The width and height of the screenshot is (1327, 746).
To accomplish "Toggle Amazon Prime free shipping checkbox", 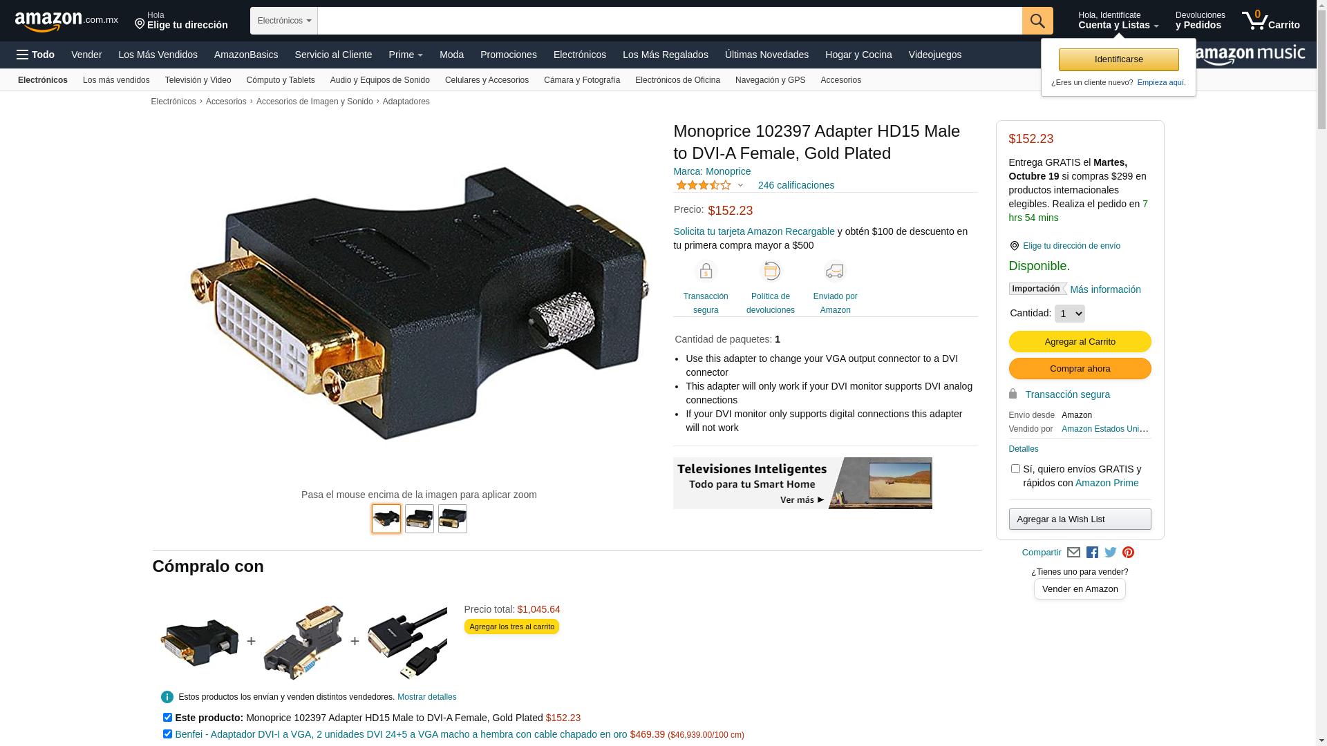I will 1015,469.
